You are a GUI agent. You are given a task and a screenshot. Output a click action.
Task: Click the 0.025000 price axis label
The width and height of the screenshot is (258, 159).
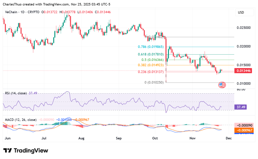tap(243, 28)
